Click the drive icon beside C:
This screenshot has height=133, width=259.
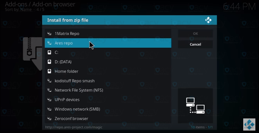(x=49, y=52)
